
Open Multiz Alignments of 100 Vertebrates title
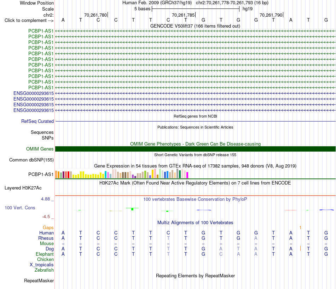click(x=195, y=223)
